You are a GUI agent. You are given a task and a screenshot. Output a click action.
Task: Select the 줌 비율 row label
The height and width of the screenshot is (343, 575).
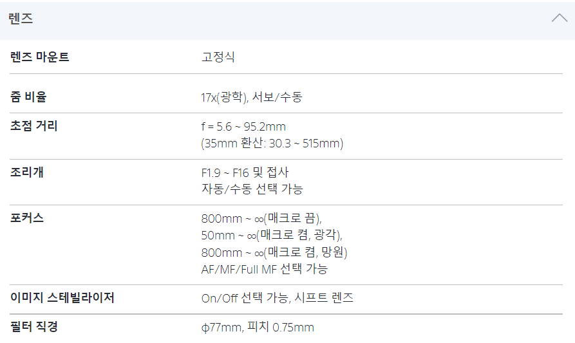click(x=29, y=97)
